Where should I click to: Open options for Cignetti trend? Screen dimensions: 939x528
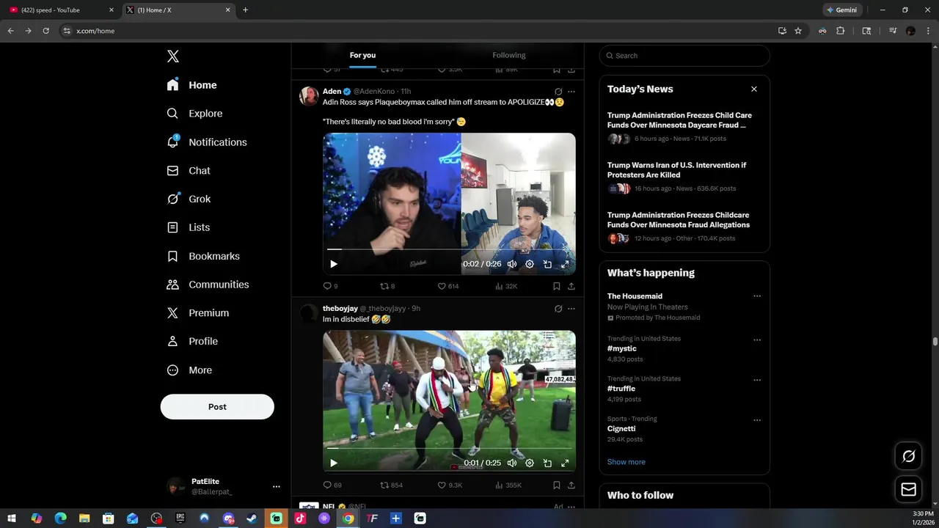point(757,421)
